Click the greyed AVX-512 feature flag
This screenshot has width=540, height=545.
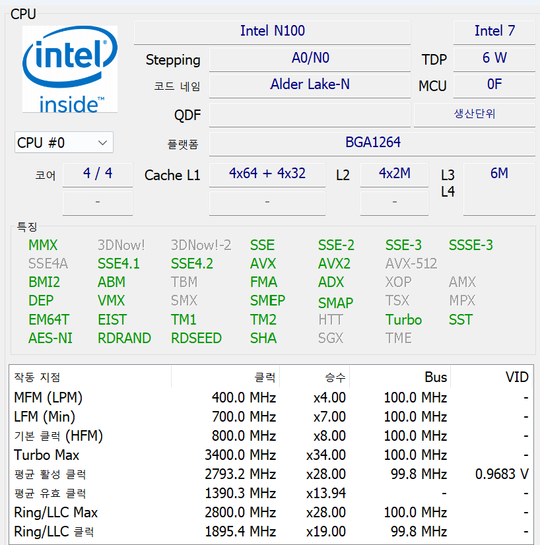coord(411,264)
